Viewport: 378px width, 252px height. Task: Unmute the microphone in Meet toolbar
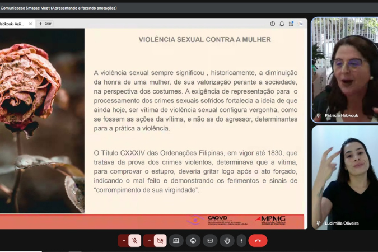(135, 240)
